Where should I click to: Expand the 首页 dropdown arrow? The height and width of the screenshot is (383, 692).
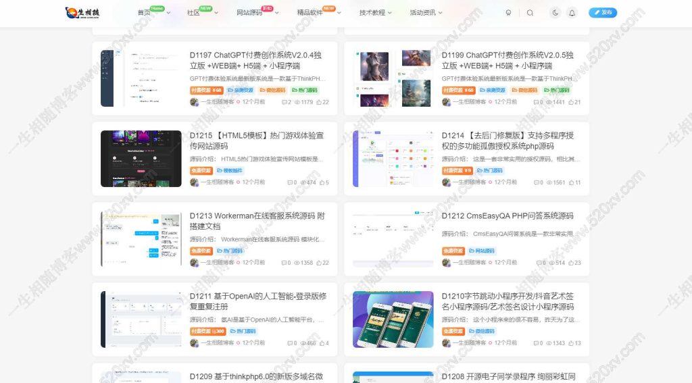(x=168, y=13)
